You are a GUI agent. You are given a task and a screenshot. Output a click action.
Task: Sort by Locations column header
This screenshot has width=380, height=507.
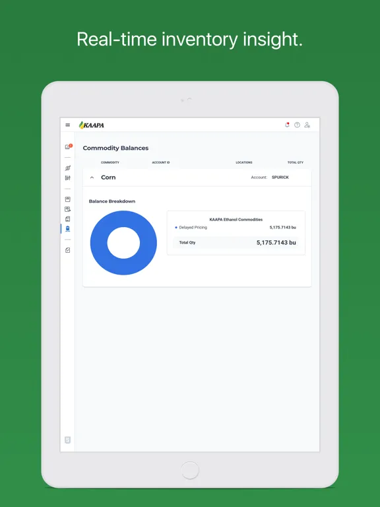pyautogui.click(x=244, y=162)
